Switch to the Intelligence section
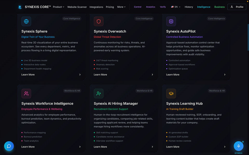The height and width of the screenshot is (155, 249). [204, 7]
